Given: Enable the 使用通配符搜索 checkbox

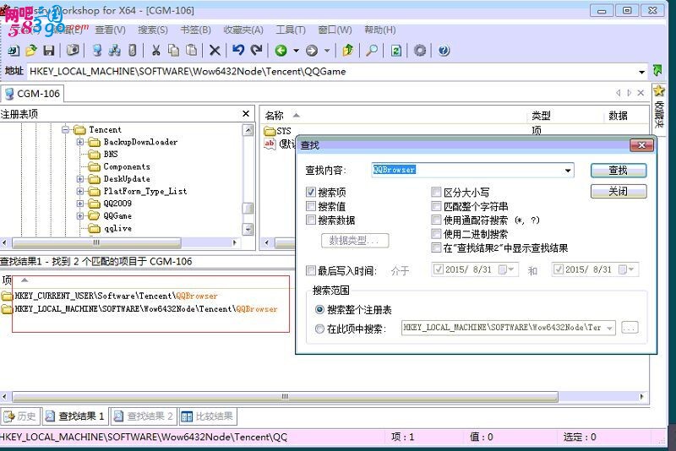Looking at the screenshot, I should (x=436, y=220).
